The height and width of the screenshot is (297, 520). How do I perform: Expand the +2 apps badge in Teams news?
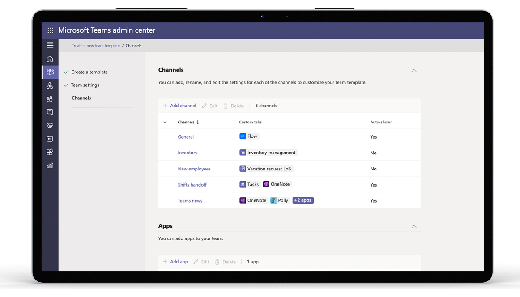click(303, 200)
